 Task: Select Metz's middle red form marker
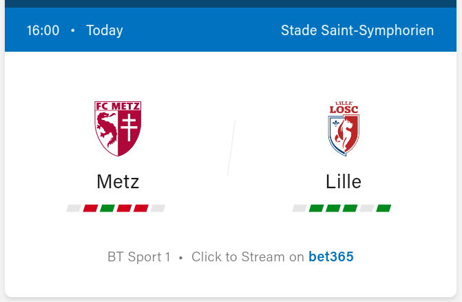124,208
